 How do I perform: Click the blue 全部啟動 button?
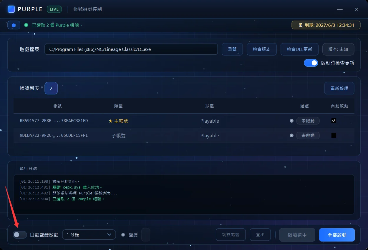[337, 235]
